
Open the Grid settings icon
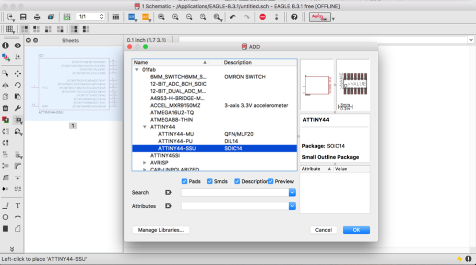(x=10, y=29)
